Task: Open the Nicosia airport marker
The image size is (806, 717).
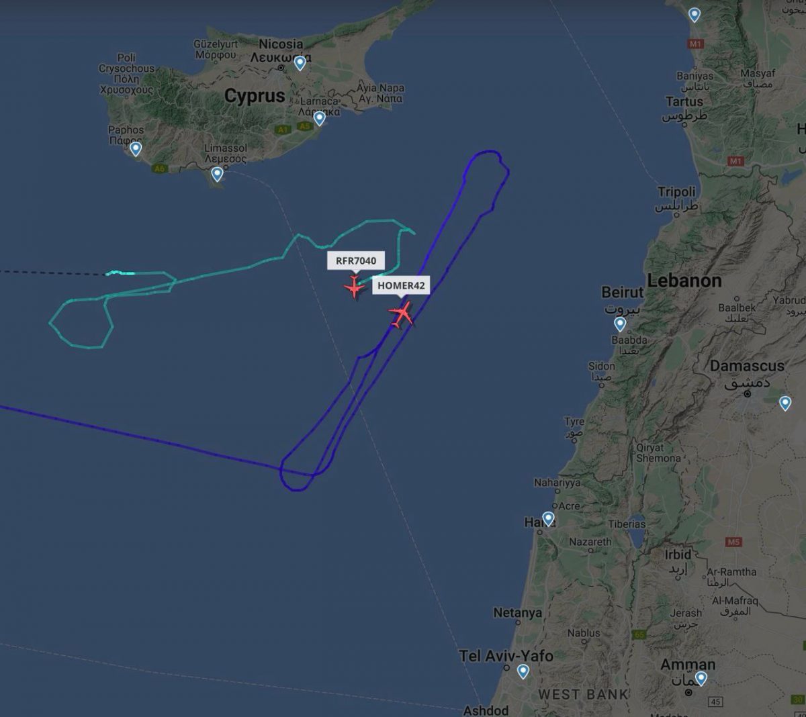Action: click(x=300, y=62)
